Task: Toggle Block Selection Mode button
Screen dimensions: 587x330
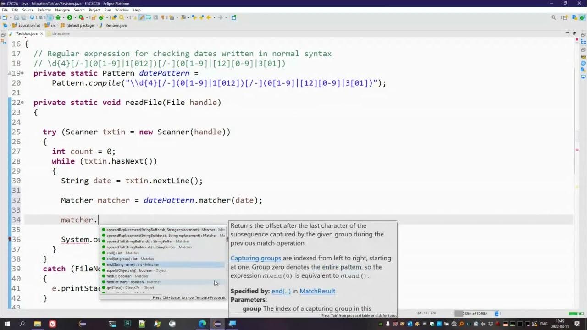Action: pyautogui.click(x=156, y=17)
